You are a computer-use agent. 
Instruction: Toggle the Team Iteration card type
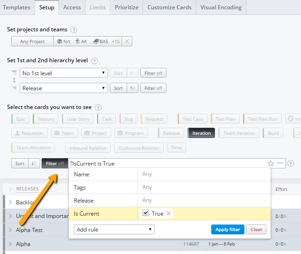[x=239, y=133]
